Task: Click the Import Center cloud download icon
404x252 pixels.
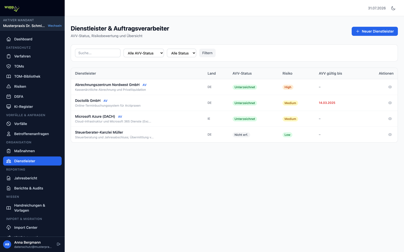Action: (x=9, y=228)
